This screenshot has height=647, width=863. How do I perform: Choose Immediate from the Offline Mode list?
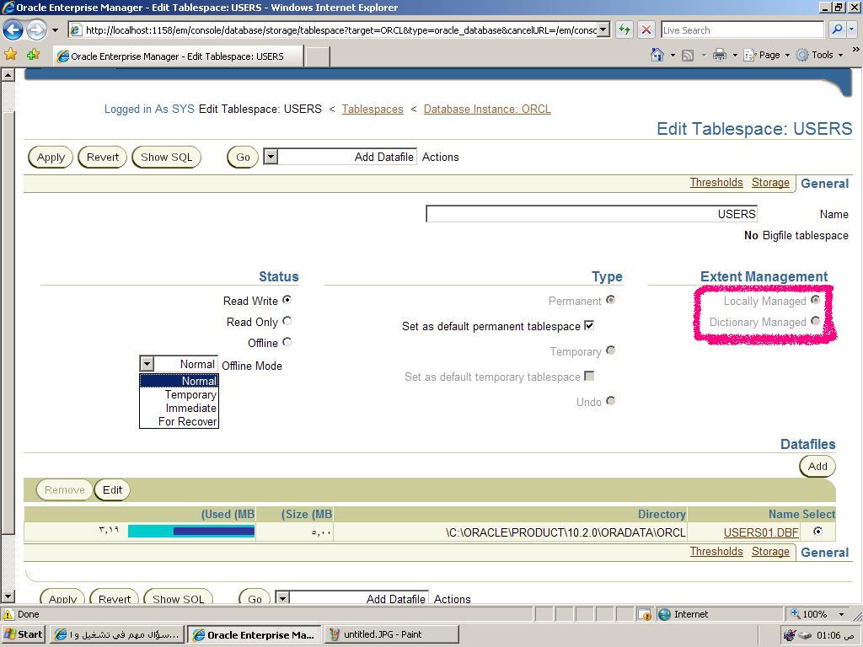click(190, 408)
